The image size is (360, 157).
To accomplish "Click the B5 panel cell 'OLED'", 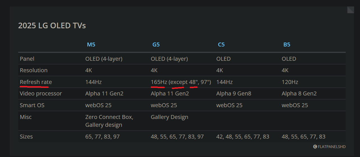I will (x=289, y=59).
